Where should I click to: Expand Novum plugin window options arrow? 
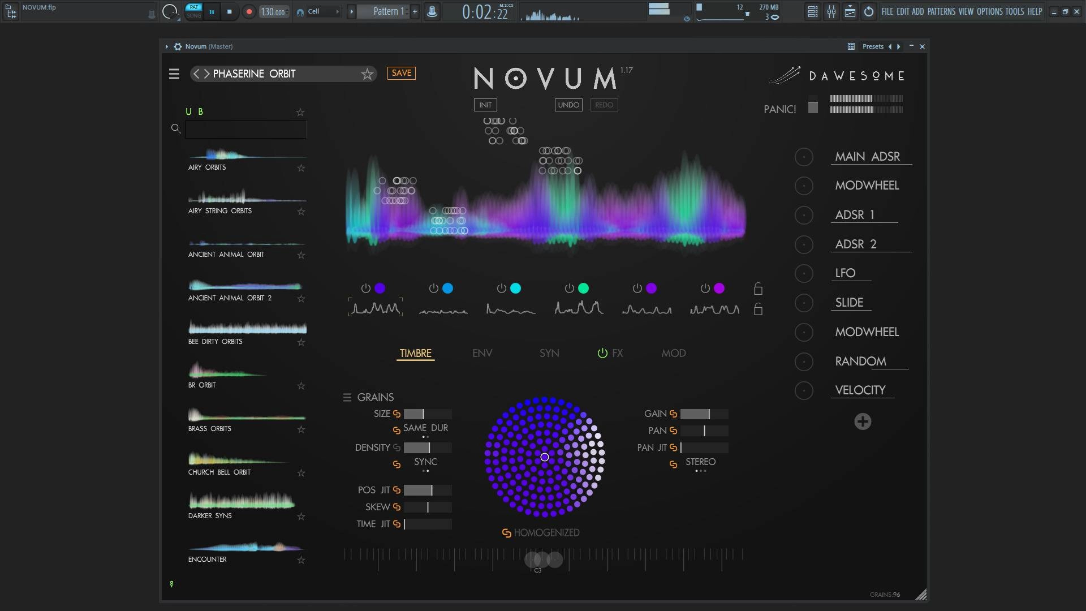[x=166, y=46]
